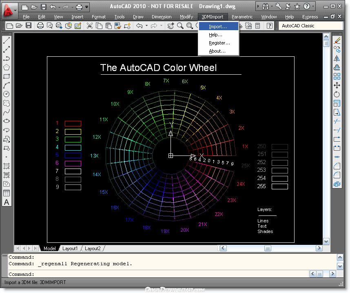Expand the arrow beside the binoculars icon
The width and height of the screenshot is (350, 293).
pos(272,7)
